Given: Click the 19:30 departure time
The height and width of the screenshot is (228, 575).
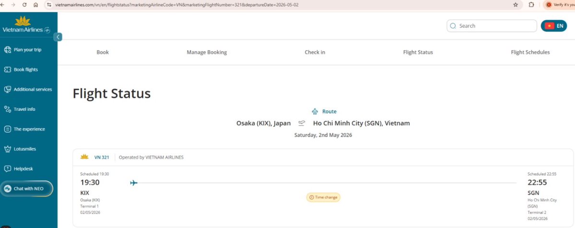Looking at the screenshot, I should [x=90, y=182].
